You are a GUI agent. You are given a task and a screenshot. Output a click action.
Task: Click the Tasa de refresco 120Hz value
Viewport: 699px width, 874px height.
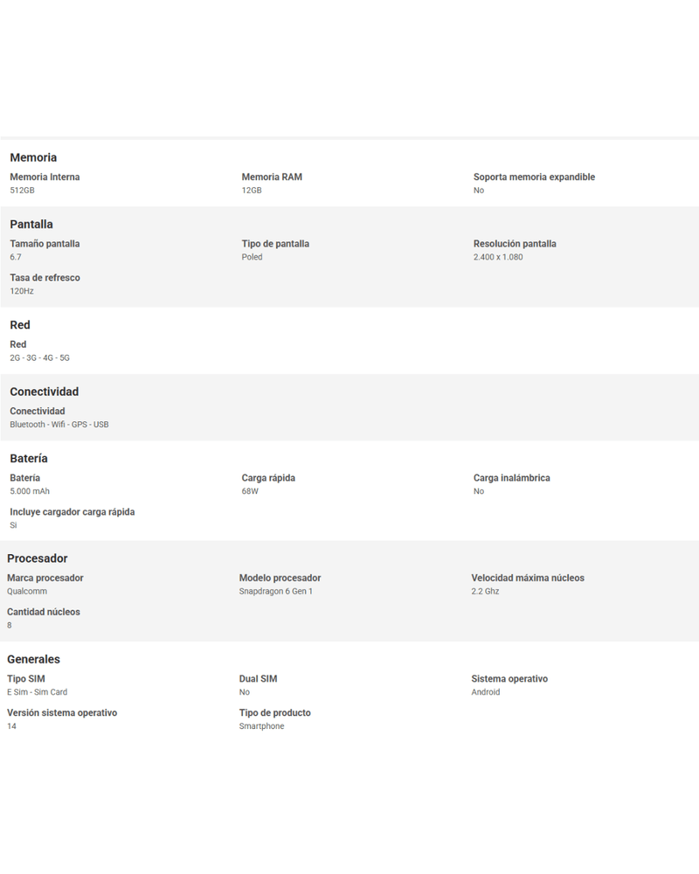pyautogui.click(x=22, y=291)
